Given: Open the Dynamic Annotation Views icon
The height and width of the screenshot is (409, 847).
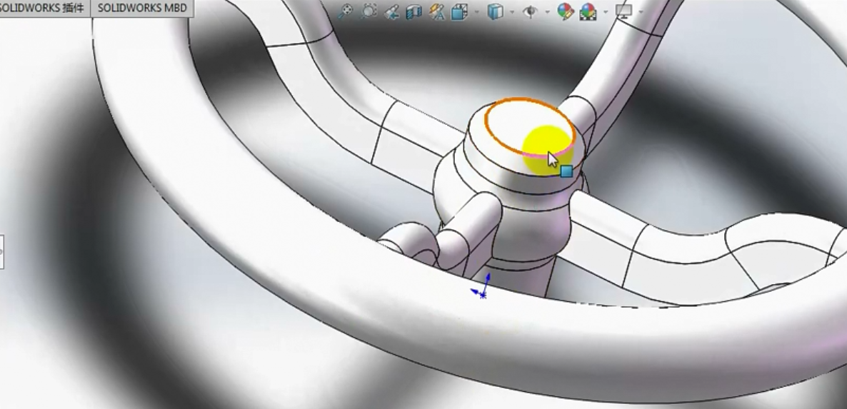Looking at the screenshot, I should (437, 11).
